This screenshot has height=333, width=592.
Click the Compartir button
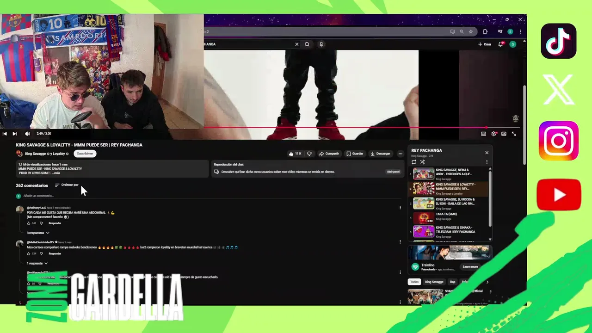tap(329, 154)
